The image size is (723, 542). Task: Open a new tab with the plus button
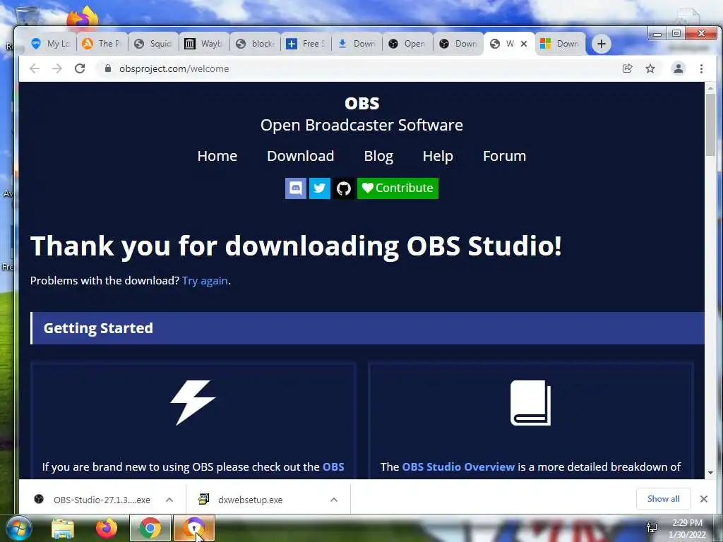[602, 44]
